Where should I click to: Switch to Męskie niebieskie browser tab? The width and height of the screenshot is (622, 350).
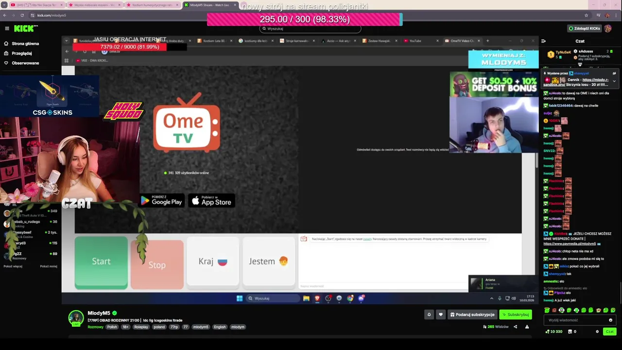(x=95, y=5)
